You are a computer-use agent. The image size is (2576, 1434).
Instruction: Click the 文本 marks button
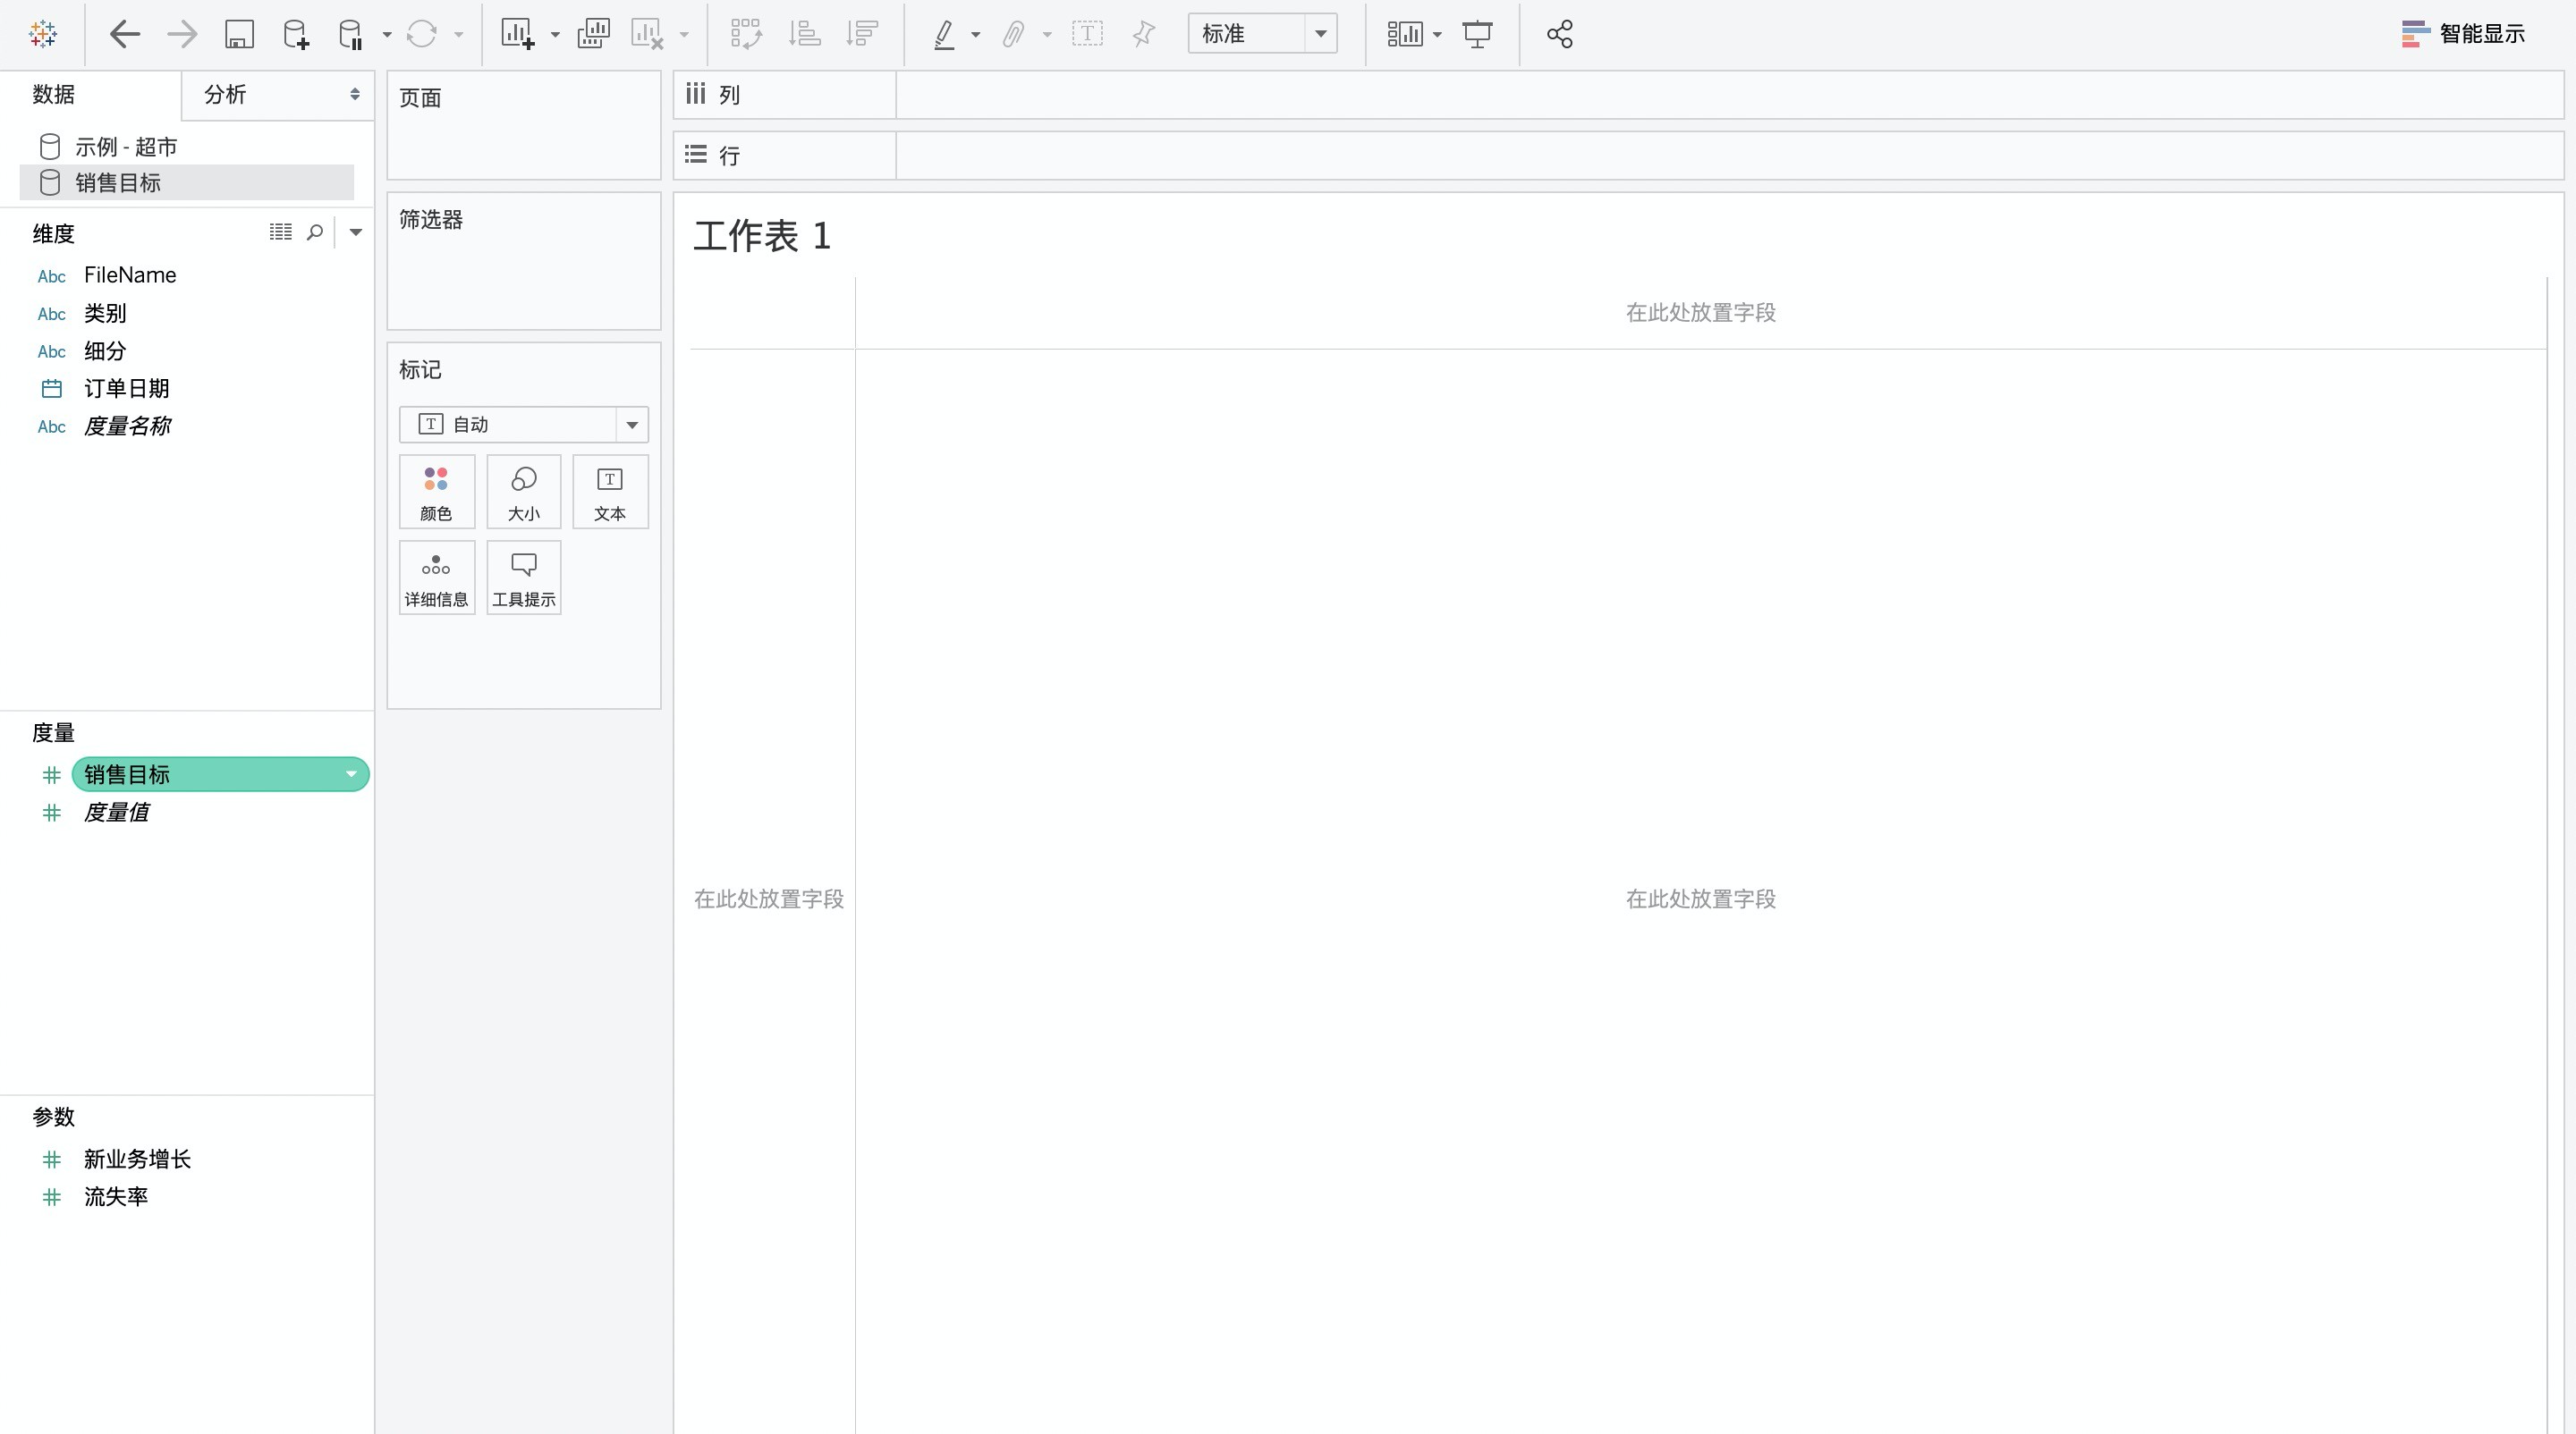pyautogui.click(x=609, y=492)
